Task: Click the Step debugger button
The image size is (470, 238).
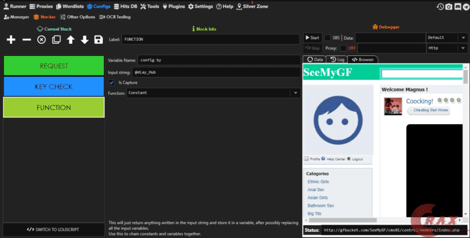Action: point(313,48)
